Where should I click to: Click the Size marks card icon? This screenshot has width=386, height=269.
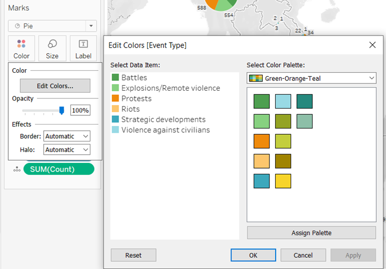click(52, 49)
